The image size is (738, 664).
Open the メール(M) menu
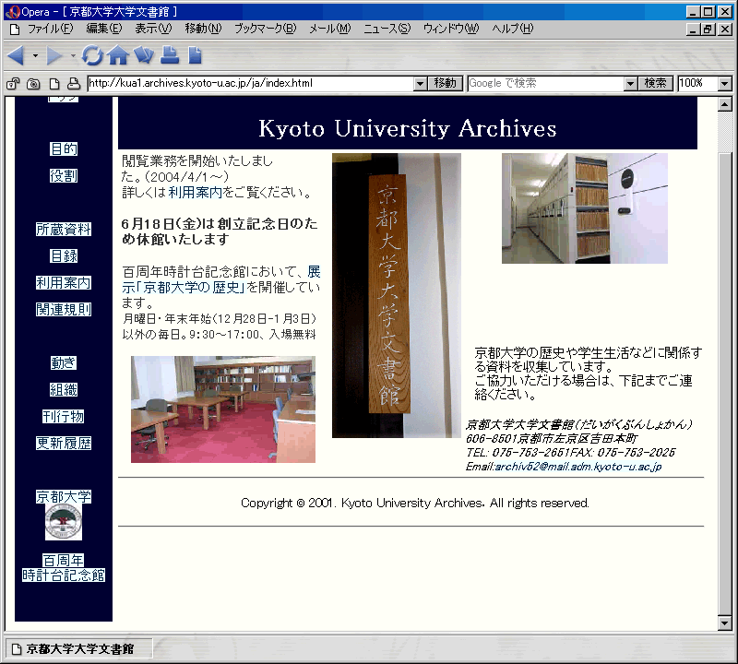(x=330, y=29)
